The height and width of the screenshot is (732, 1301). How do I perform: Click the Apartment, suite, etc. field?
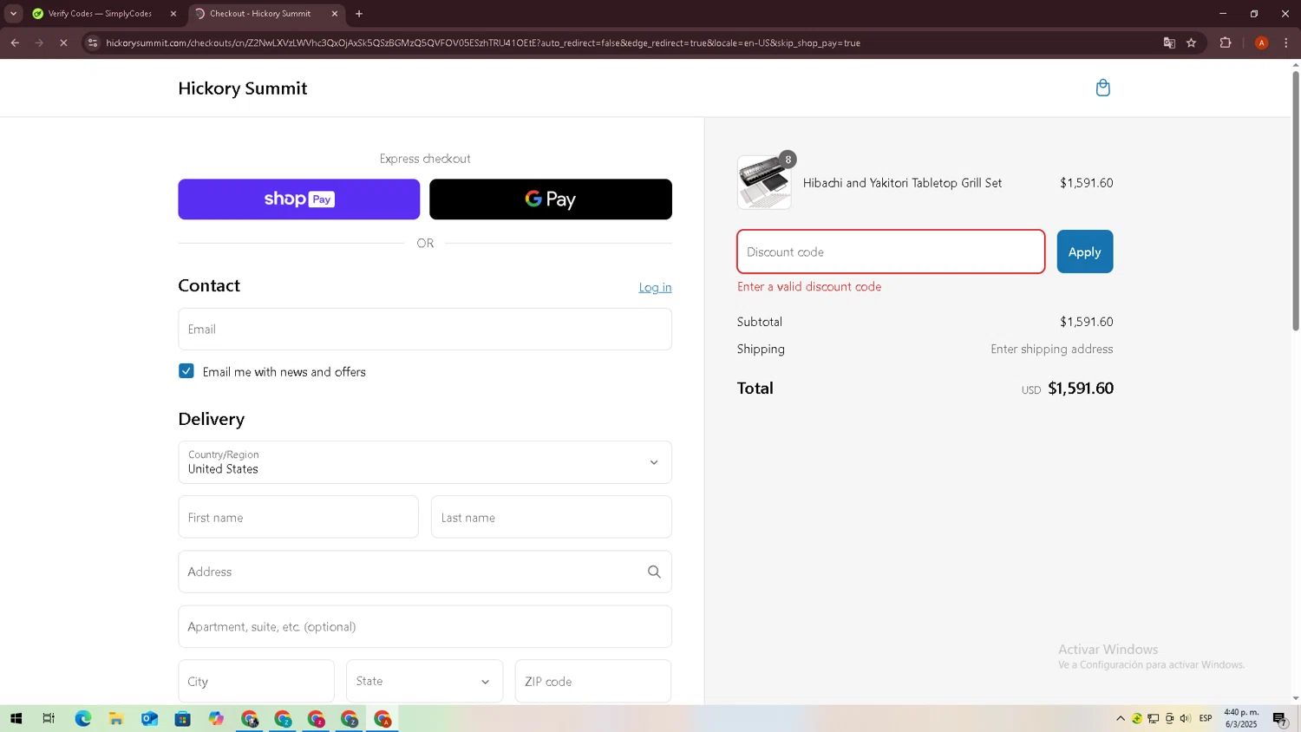pyautogui.click(x=425, y=626)
